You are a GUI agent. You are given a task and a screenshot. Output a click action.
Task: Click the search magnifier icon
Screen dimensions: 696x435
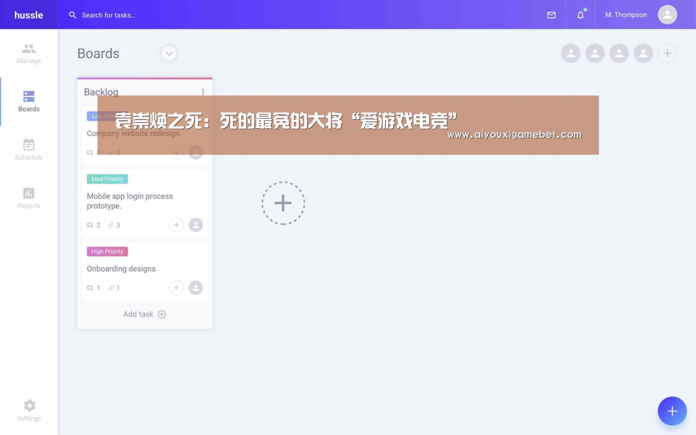coord(73,15)
